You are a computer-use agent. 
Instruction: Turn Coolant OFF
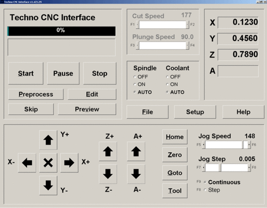(167, 77)
